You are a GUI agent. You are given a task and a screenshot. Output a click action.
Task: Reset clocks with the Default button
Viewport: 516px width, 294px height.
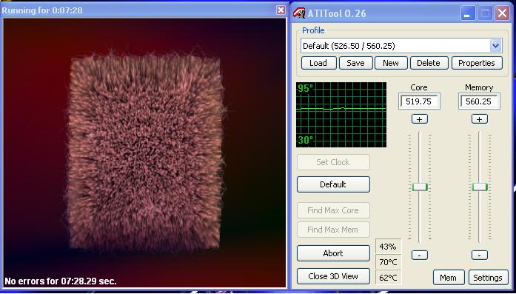[x=333, y=184]
